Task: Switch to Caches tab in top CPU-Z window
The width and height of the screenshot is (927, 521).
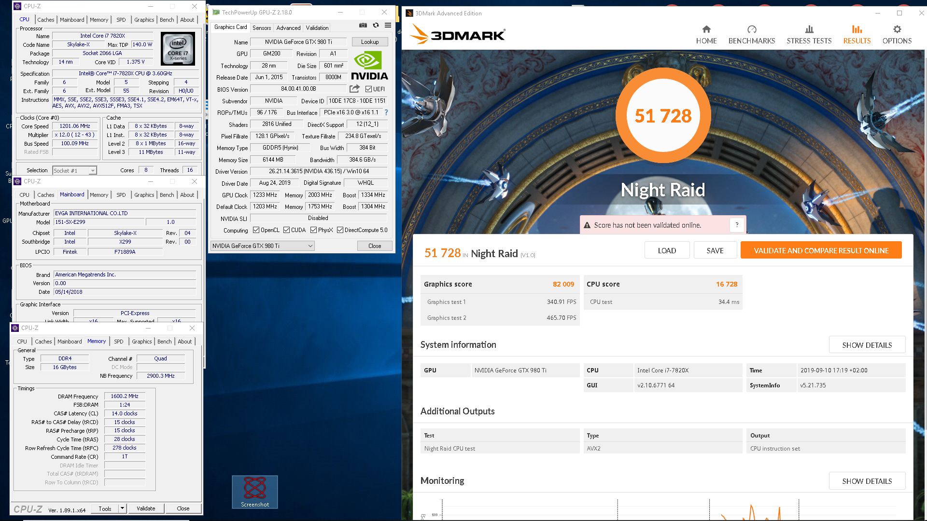Action: (46, 20)
